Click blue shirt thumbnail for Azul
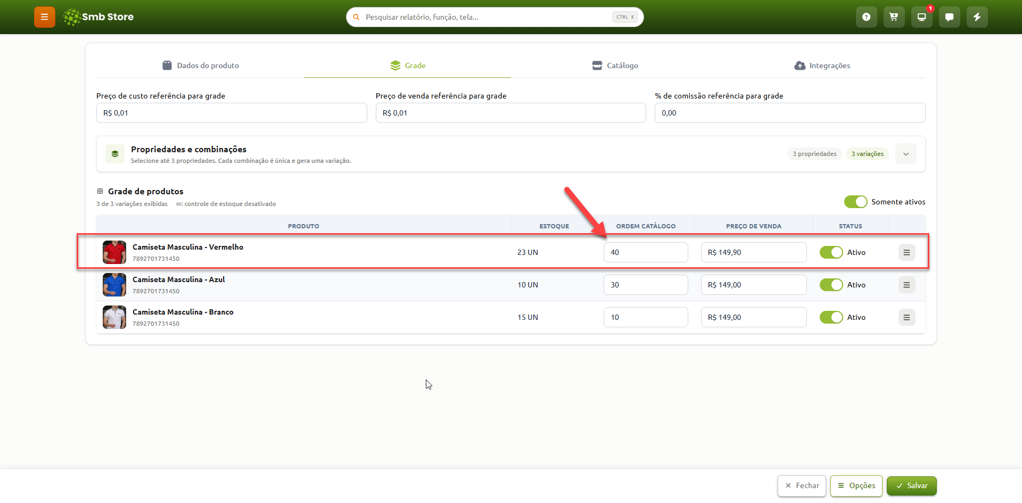1022x503 pixels. tap(114, 285)
